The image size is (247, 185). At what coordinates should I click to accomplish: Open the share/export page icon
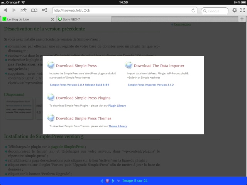pos(24,10)
